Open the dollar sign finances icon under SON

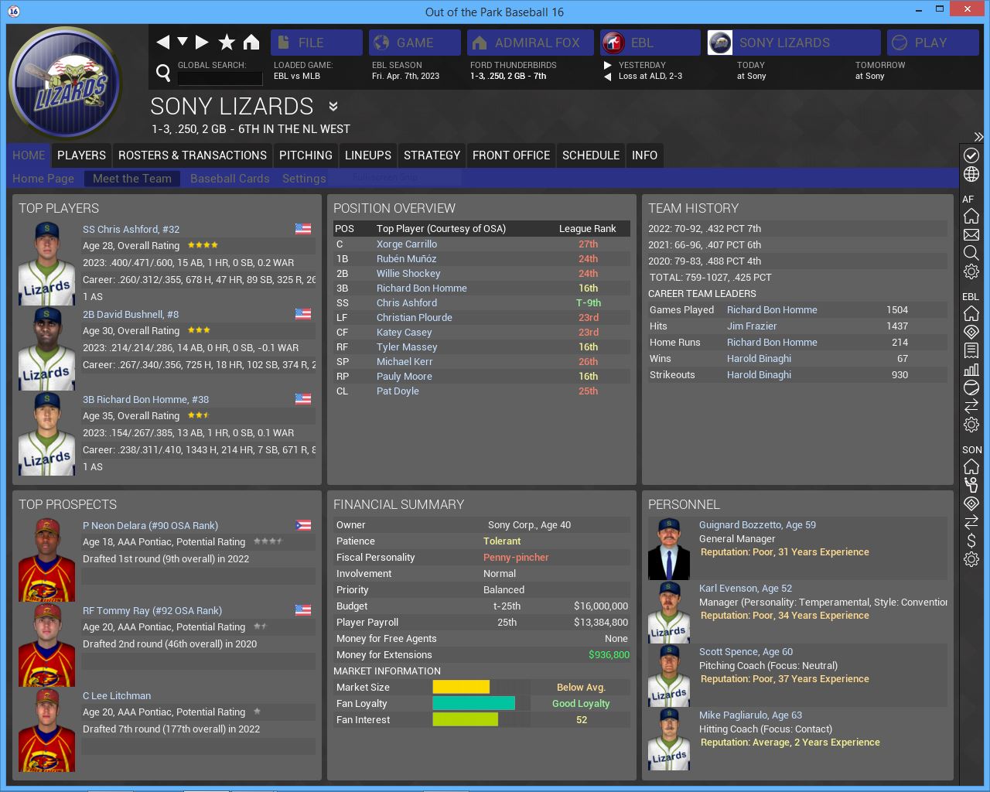(971, 541)
